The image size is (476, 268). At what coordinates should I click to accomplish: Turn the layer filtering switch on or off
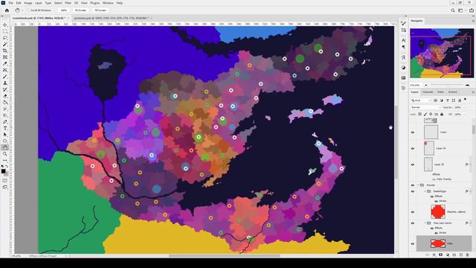click(466, 99)
